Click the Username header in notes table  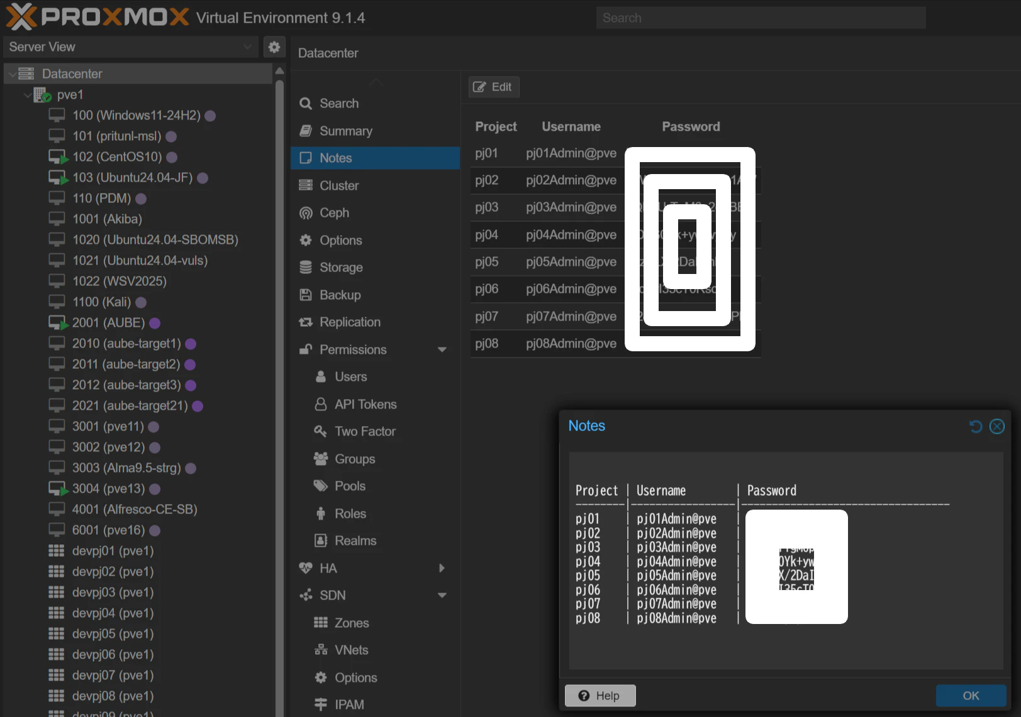click(571, 127)
